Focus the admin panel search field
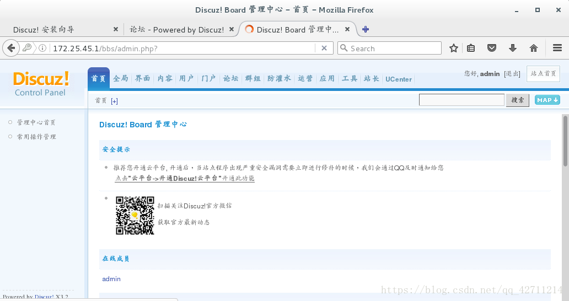Image resolution: width=569 pixels, height=301 pixels. (461, 100)
